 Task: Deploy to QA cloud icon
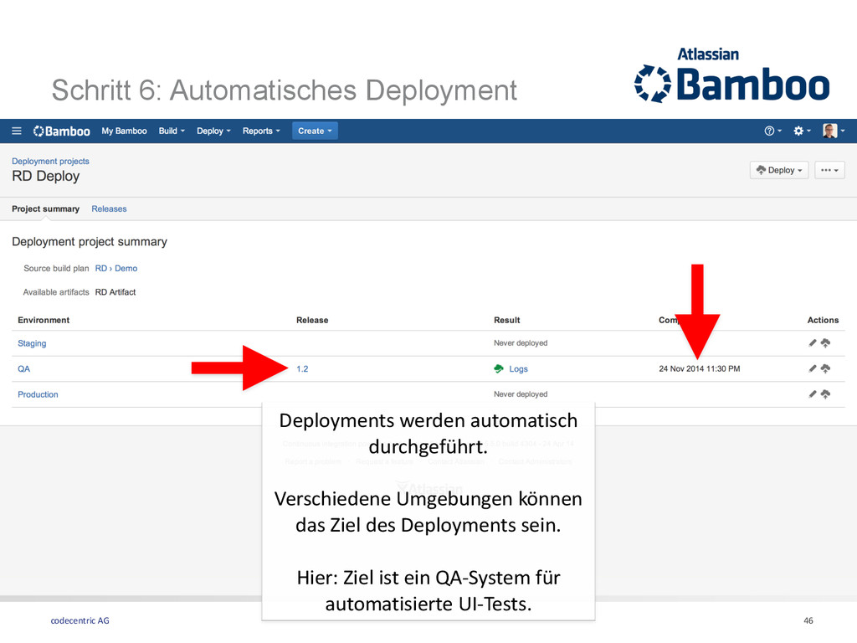click(825, 368)
